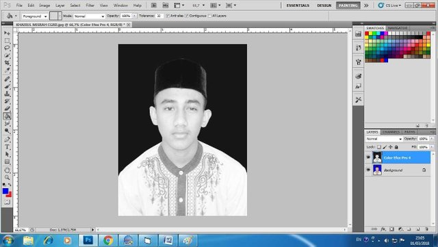
Task: Switch to the Paths tab
Action: click(x=409, y=132)
